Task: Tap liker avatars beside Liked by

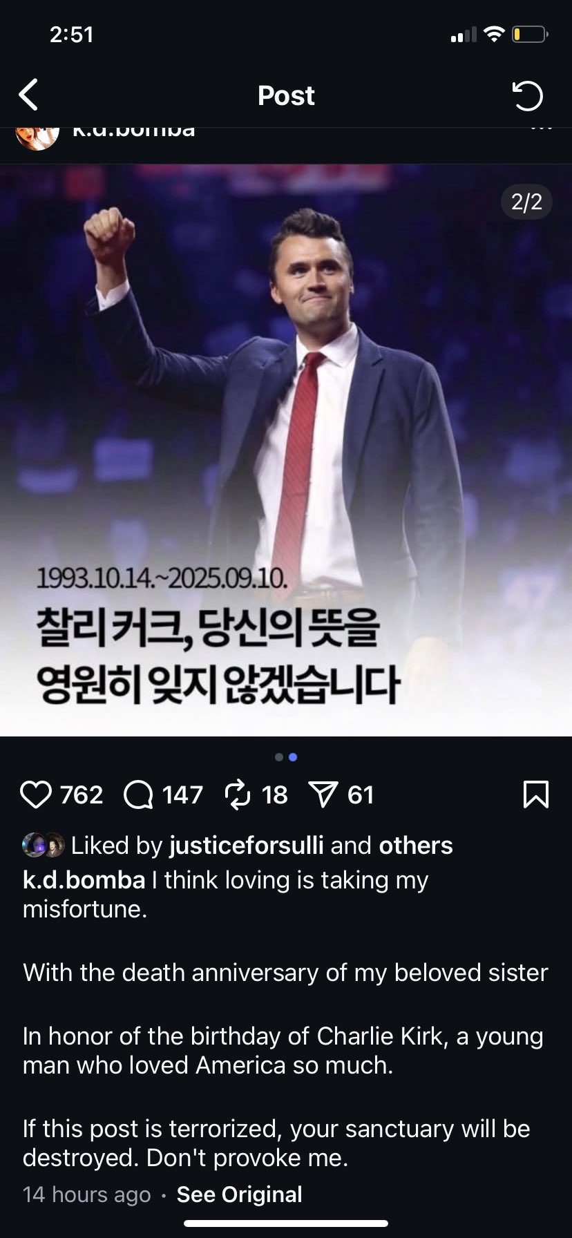Action: [x=43, y=846]
